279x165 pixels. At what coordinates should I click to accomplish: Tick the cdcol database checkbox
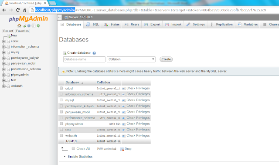pyautogui.click(x=61, y=88)
